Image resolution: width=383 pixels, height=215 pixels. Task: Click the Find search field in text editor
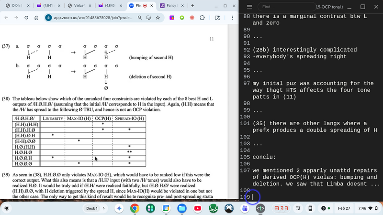click(x=286, y=7)
